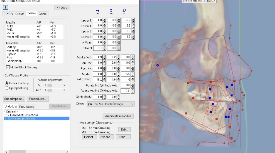Click the Genioplasty row in Mandible table
This screenshot has height=153, width=275.
(x=35, y=61)
